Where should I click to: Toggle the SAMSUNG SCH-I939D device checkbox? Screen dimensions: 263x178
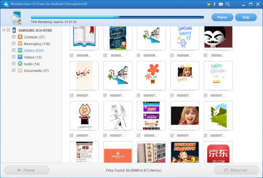click(9, 30)
